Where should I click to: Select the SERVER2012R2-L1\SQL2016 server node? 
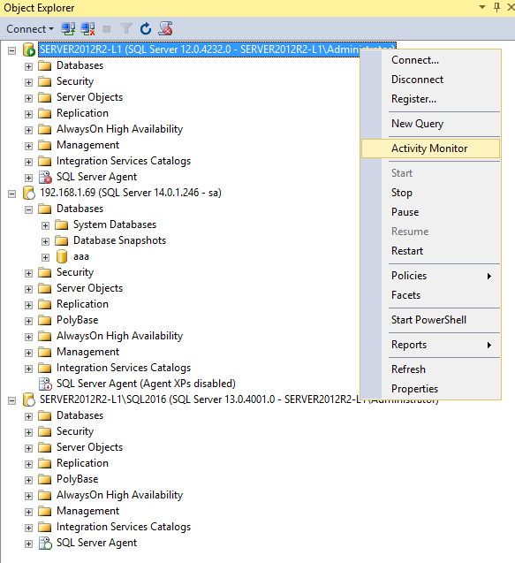(x=239, y=399)
